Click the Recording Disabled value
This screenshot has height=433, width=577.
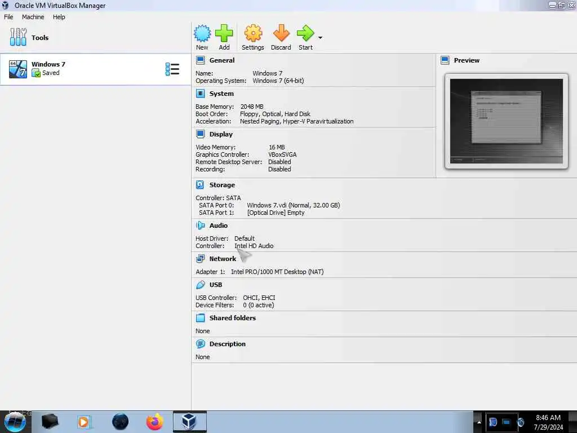279,169
